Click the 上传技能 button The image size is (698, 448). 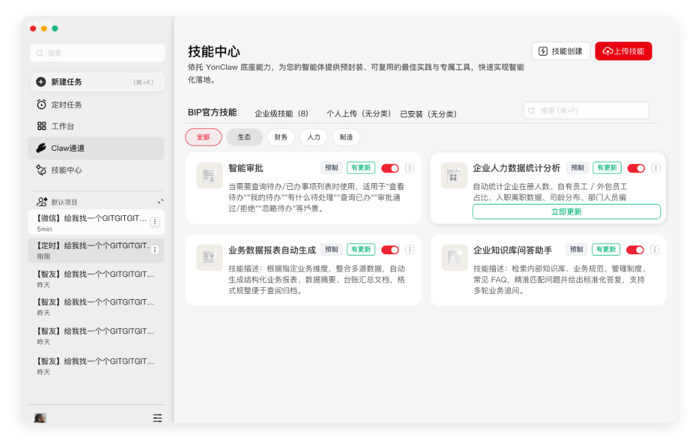pos(624,51)
